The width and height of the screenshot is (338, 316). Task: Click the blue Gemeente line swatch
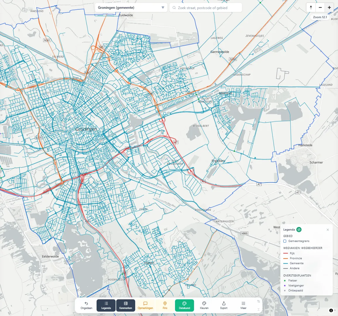point(286,263)
